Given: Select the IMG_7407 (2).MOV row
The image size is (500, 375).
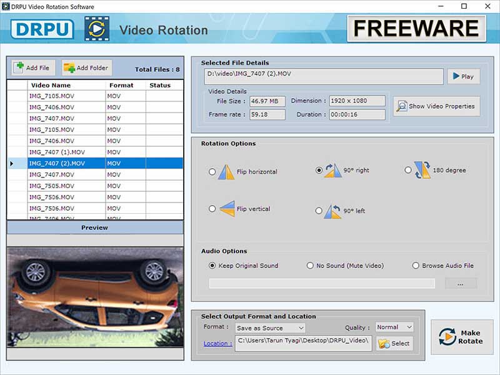Looking at the screenshot, I should [x=95, y=163].
